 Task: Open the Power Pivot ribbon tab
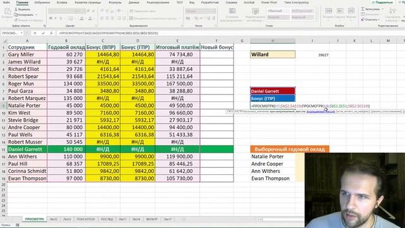point(269,3)
